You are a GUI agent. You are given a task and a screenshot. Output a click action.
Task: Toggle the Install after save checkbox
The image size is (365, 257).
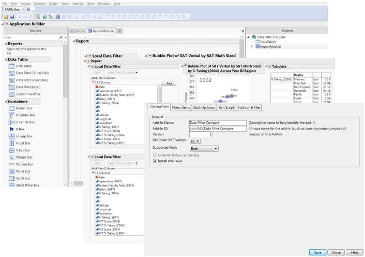(156, 161)
